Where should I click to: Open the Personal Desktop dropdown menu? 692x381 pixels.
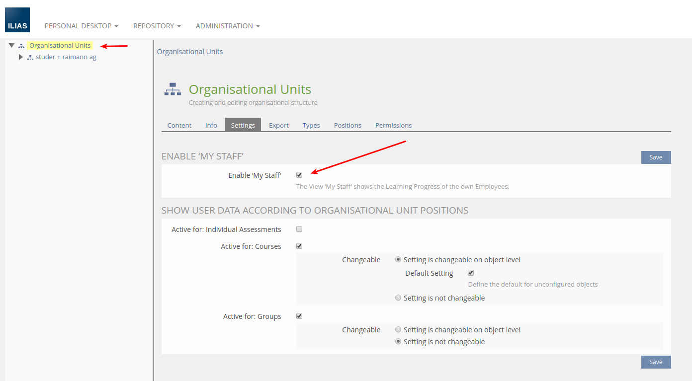coord(81,26)
